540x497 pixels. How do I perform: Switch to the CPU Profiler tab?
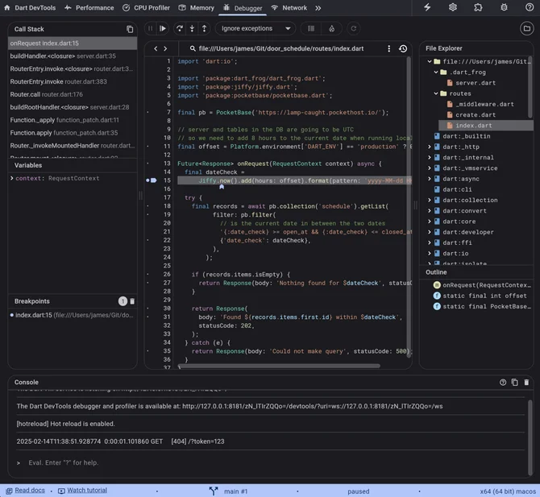(147, 7)
